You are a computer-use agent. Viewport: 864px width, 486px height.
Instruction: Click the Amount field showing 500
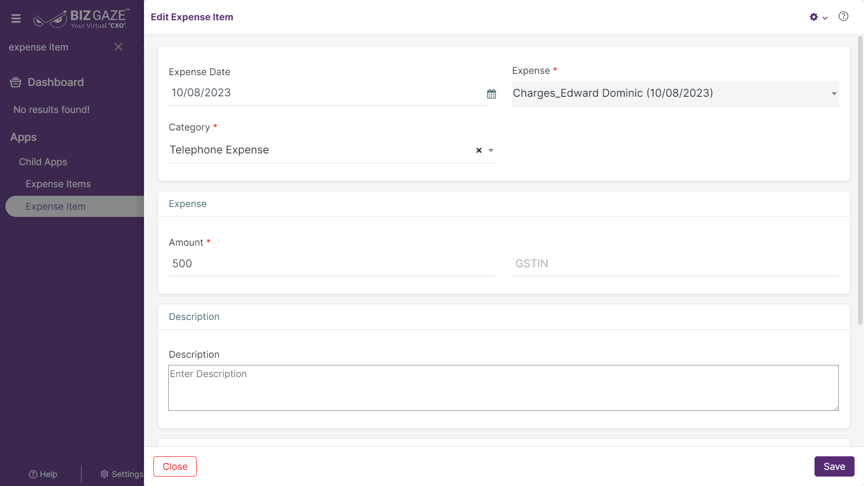click(x=332, y=264)
